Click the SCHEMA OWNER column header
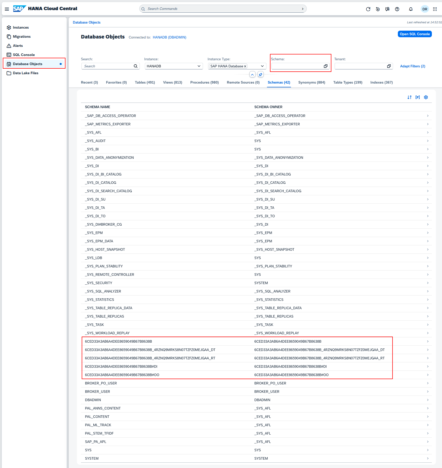The height and width of the screenshot is (468, 442). [x=268, y=107]
